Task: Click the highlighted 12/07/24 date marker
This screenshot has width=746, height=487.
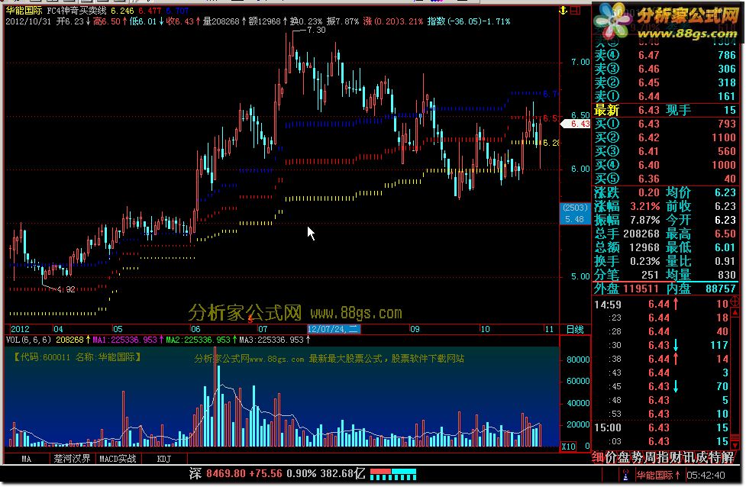Action: [334, 329]
